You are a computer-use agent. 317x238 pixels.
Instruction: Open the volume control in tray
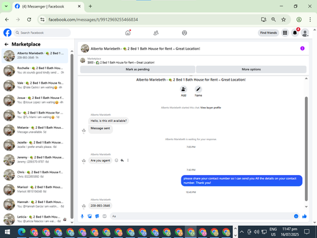click(256, 232)
